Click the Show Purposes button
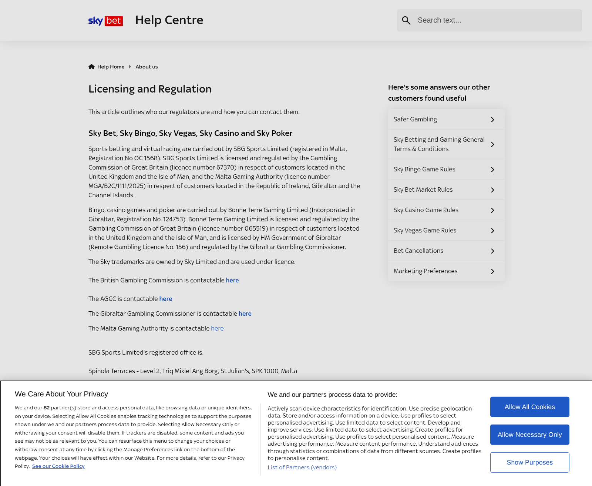Image resolution: width=592 pixels, height=486 pixels. (529, 462)
